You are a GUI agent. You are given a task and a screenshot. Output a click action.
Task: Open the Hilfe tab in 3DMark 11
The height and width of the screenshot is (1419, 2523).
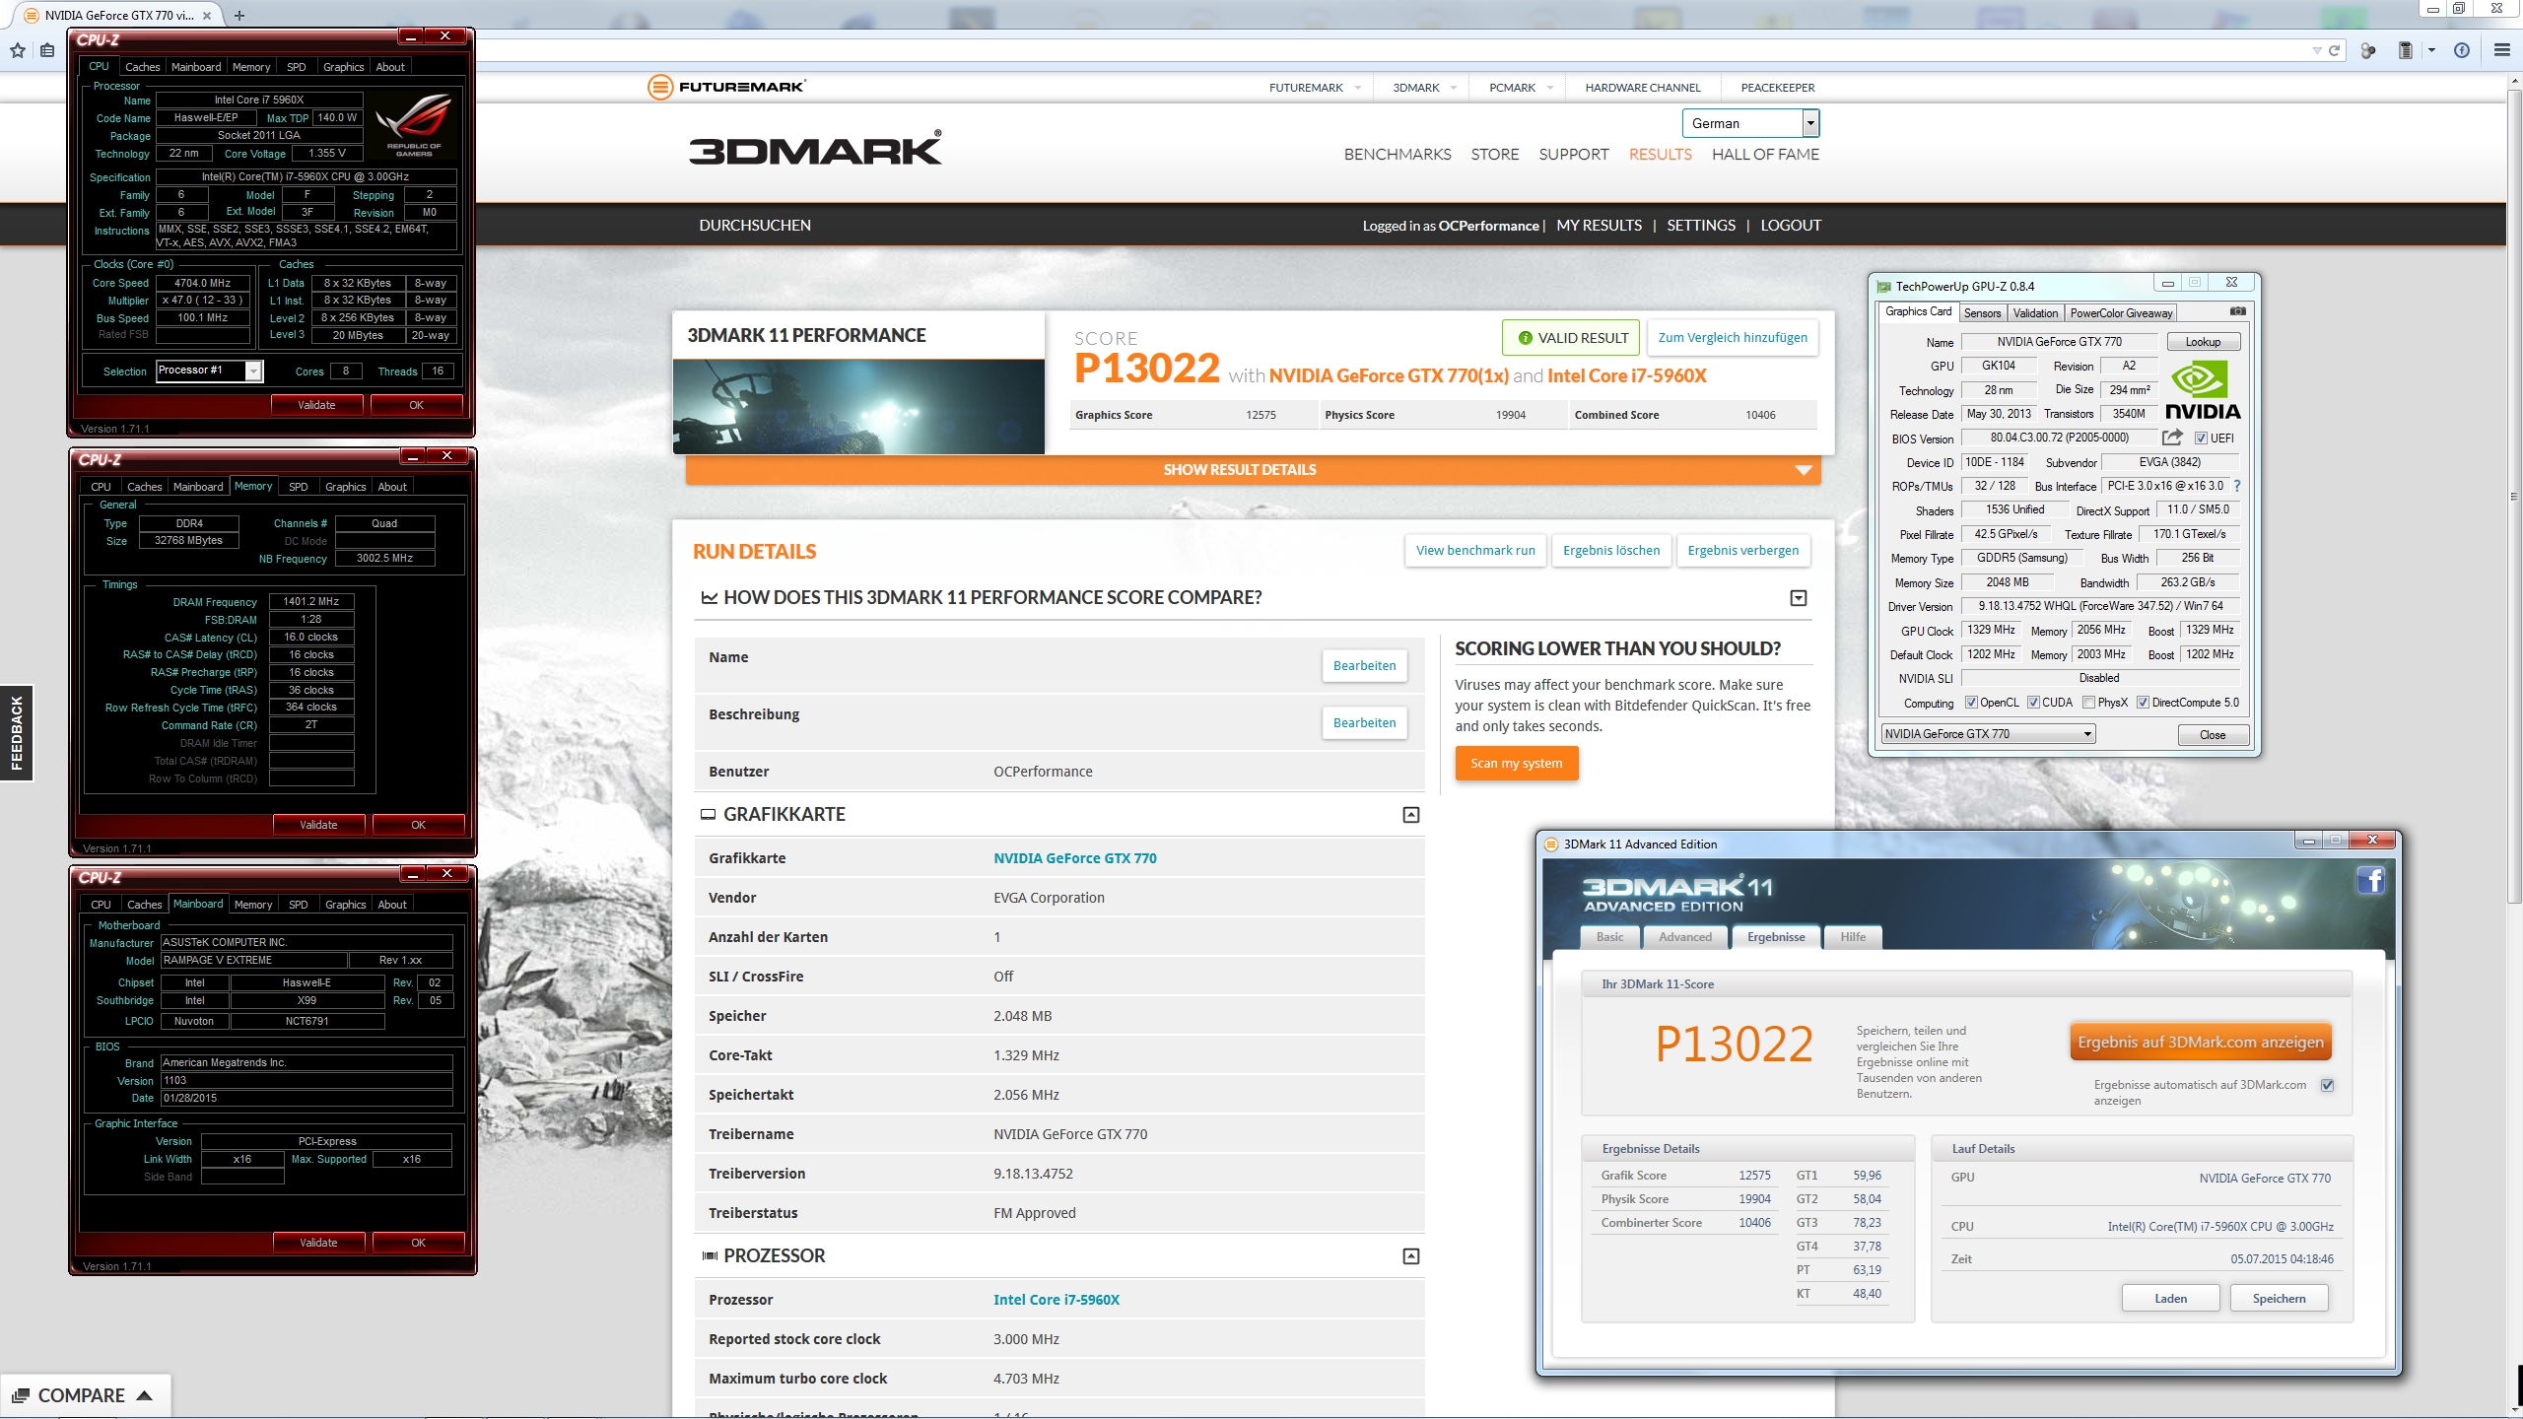(1853, 937)
